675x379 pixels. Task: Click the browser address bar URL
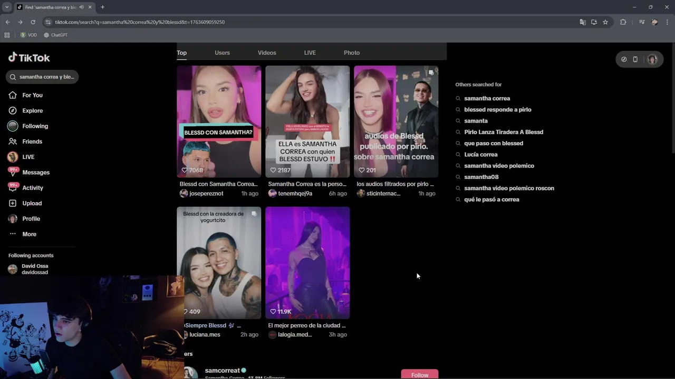click(x=140, y=22)
